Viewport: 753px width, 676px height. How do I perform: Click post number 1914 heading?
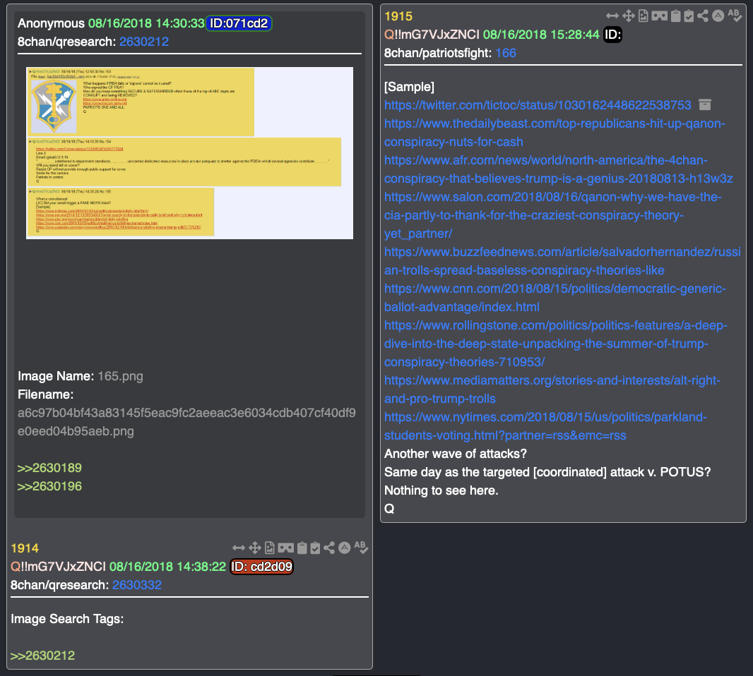(x=25, y=548)
